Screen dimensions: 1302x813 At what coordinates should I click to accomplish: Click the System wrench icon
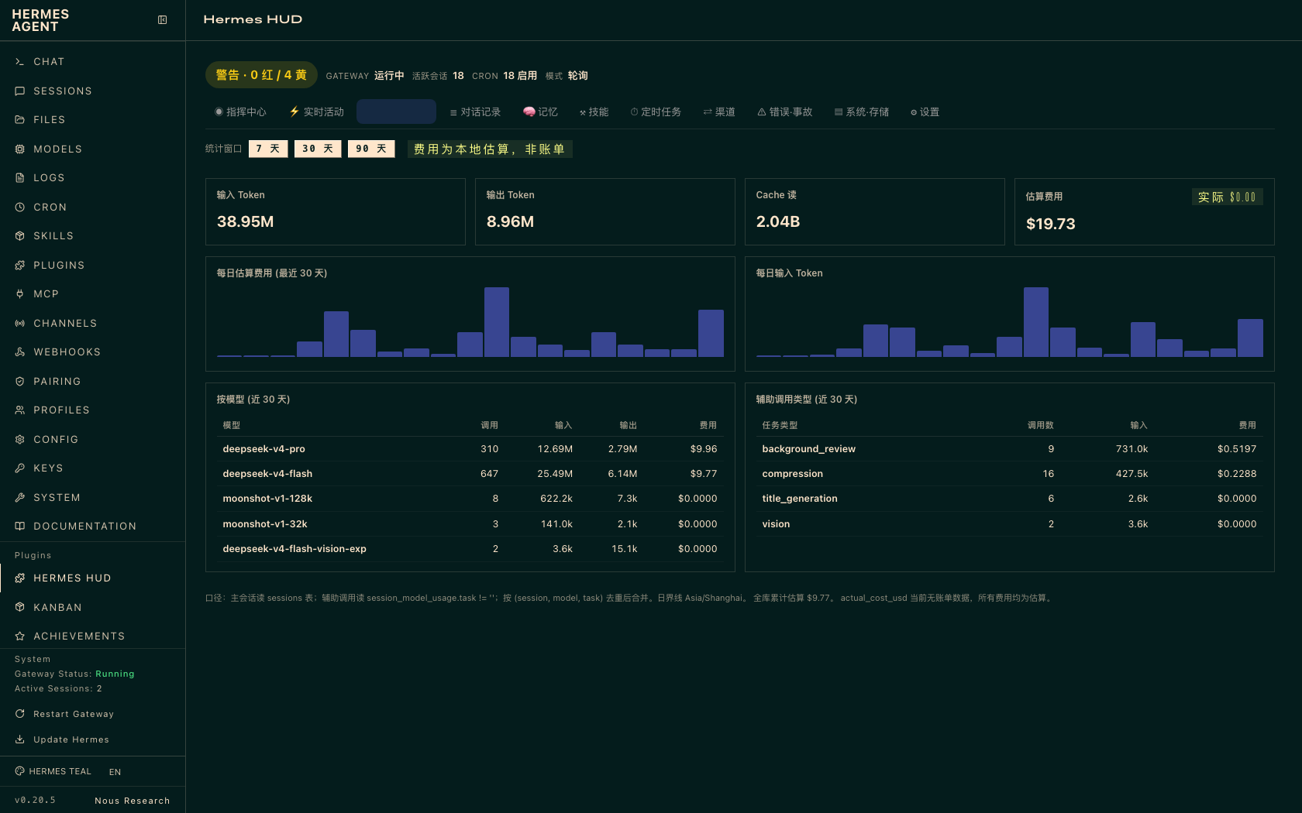20,498
